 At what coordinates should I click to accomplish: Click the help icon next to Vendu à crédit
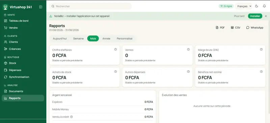coord(72,117)
